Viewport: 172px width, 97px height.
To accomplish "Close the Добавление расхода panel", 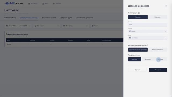I will [166, 6].
